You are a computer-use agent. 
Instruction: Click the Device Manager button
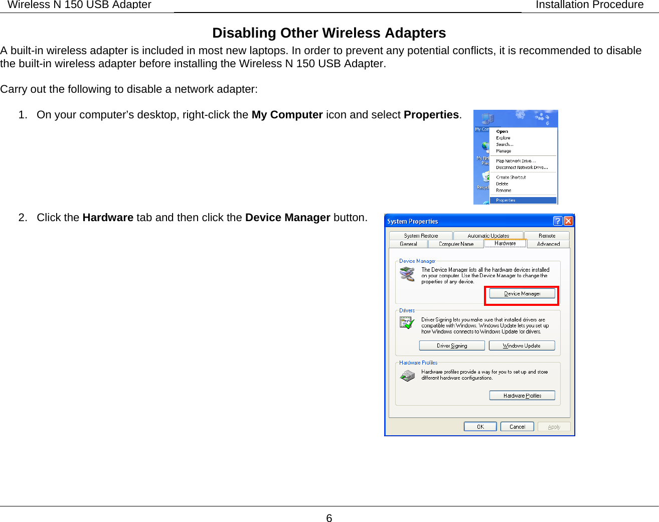(x=522, y=293)
